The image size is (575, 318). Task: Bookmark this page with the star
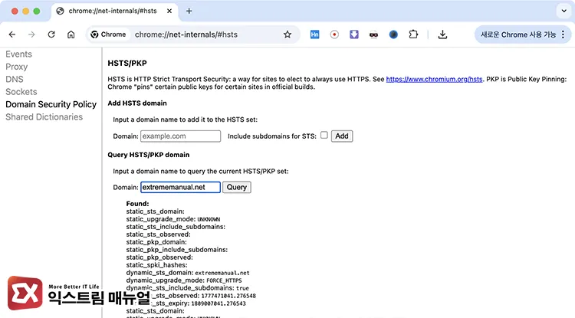click(x=287, y=34)
